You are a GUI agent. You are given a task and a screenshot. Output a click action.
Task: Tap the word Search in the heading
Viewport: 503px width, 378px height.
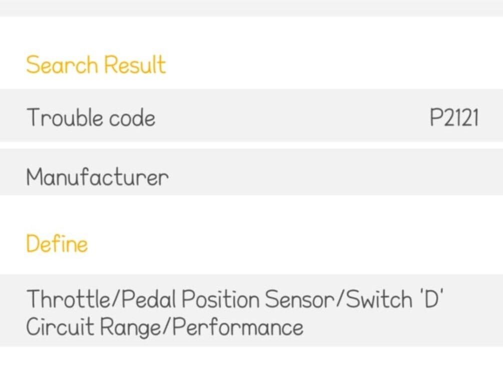[x=62, y=65]
